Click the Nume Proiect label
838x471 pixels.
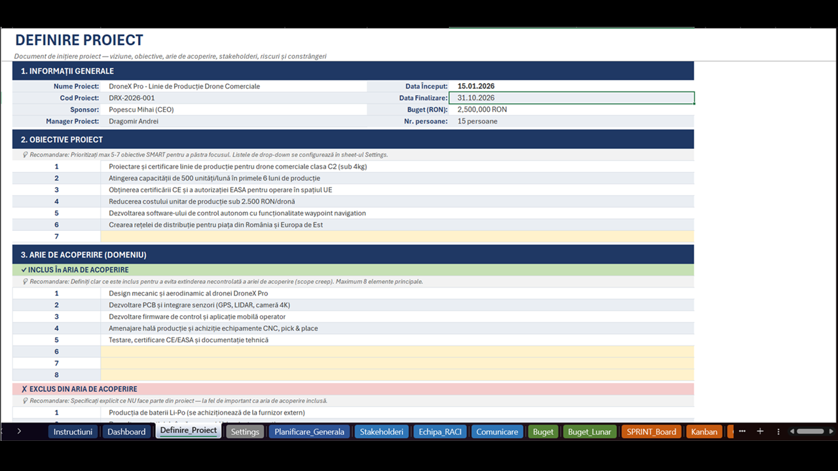point(77,86)
